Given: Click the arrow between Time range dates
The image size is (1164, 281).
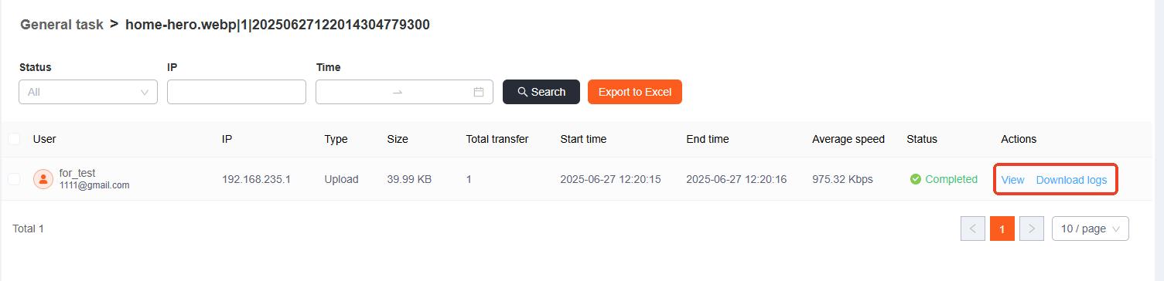Looking at the screenshot, I should (398, 92).
